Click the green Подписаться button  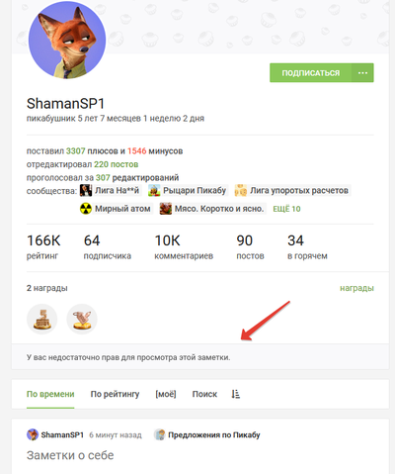click(311, 73)
